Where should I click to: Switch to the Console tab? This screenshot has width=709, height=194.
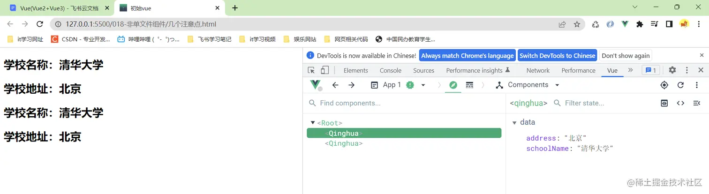(391, 70)
